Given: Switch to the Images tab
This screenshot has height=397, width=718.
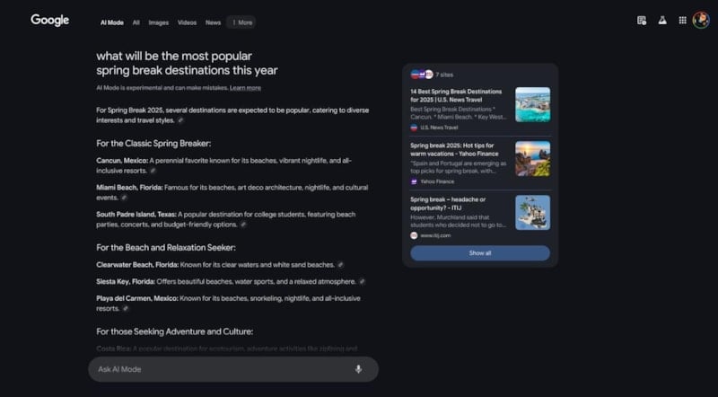Looking at the screenshot, I should tap(158, 22).
